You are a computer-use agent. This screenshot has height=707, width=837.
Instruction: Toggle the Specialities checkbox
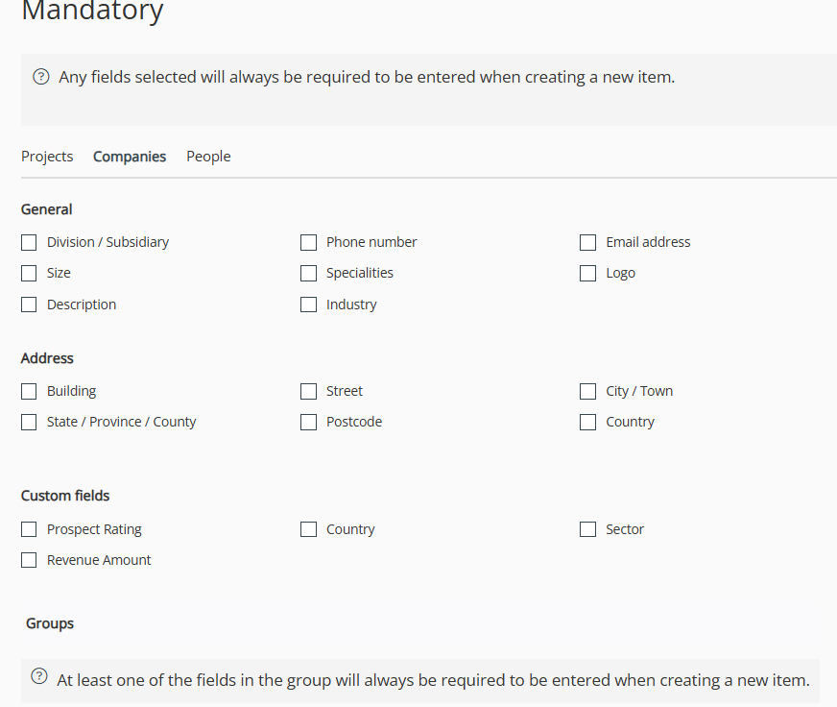[x=308, y=273]
